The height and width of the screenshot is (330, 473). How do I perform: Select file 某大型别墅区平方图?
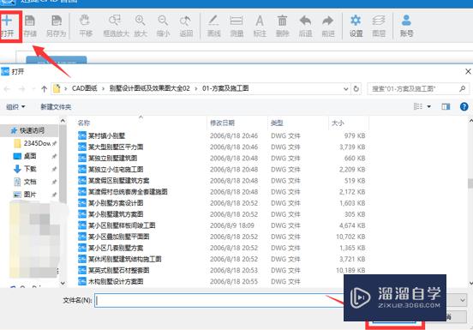click(x=116, y=147)
